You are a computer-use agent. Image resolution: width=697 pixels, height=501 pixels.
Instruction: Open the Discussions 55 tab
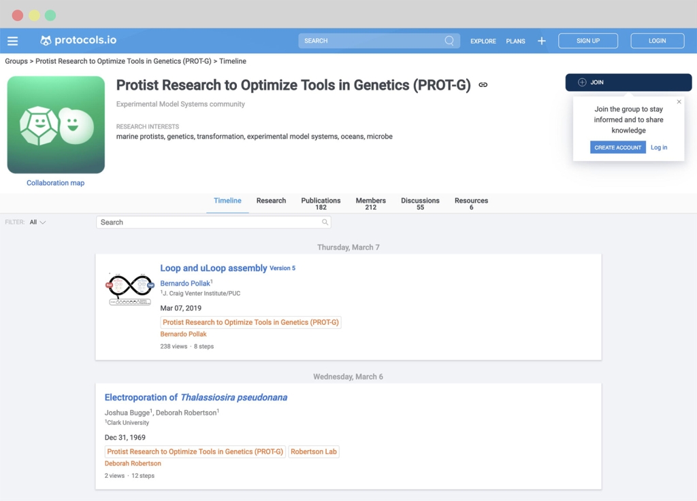[x=420, y=204]
